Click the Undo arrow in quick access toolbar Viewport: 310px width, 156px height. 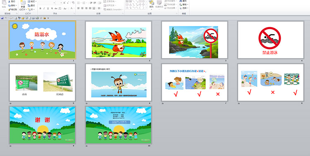click(x=6, y=18)
